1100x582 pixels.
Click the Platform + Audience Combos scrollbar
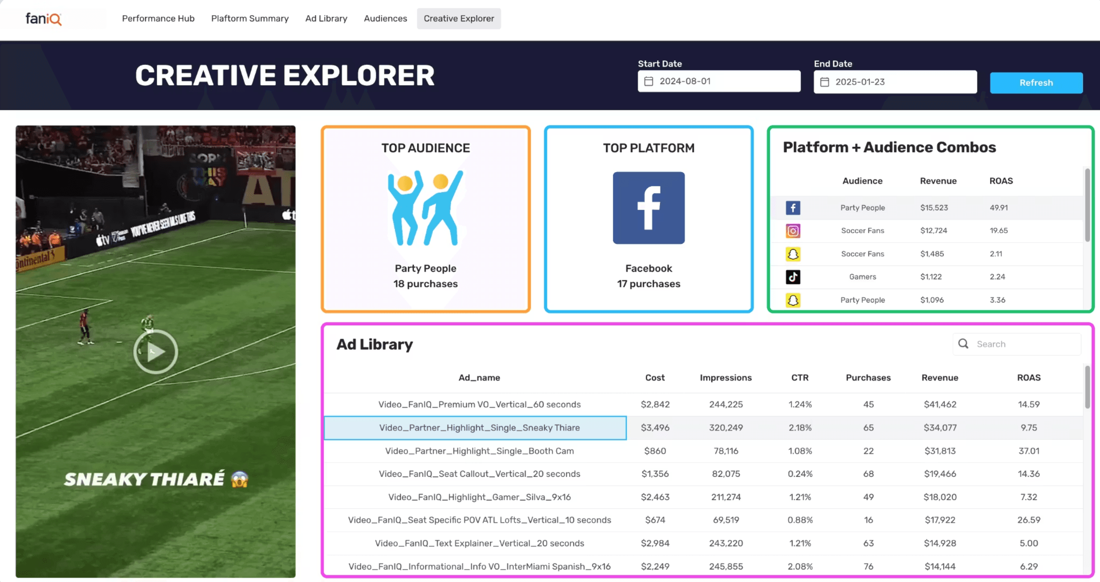tap(1087, 205)
